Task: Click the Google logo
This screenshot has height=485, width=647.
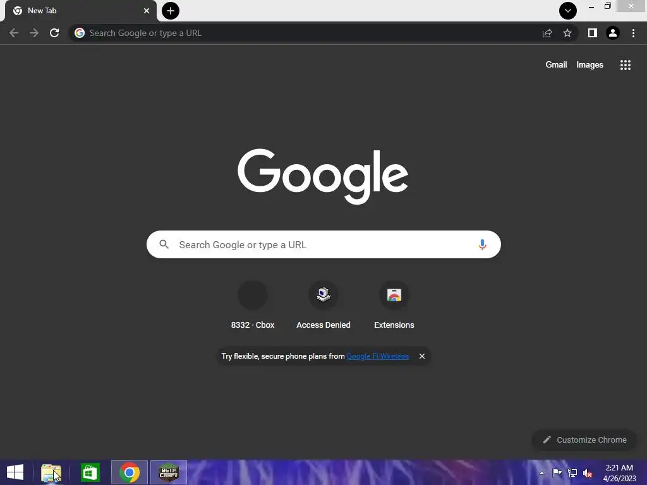Action: pos(323,176)
